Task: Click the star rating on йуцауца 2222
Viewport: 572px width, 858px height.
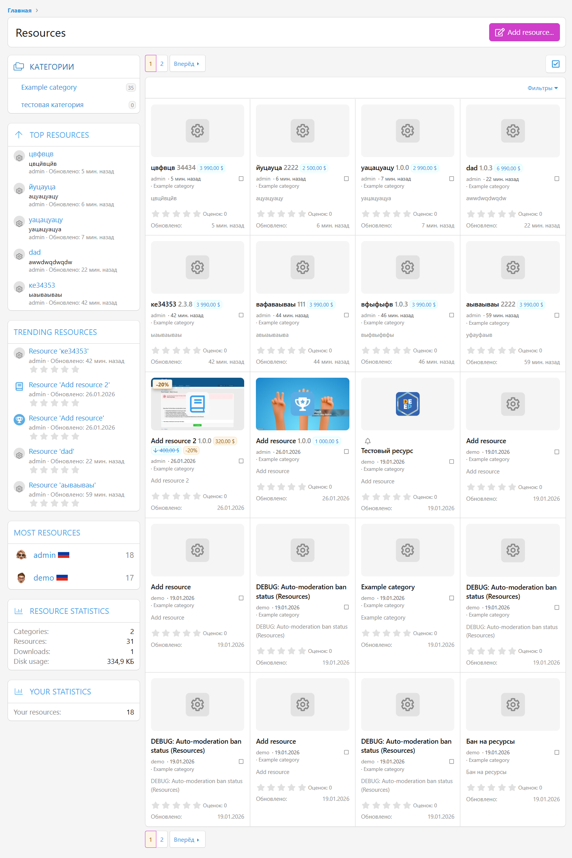Action: (x=281, y=214)
